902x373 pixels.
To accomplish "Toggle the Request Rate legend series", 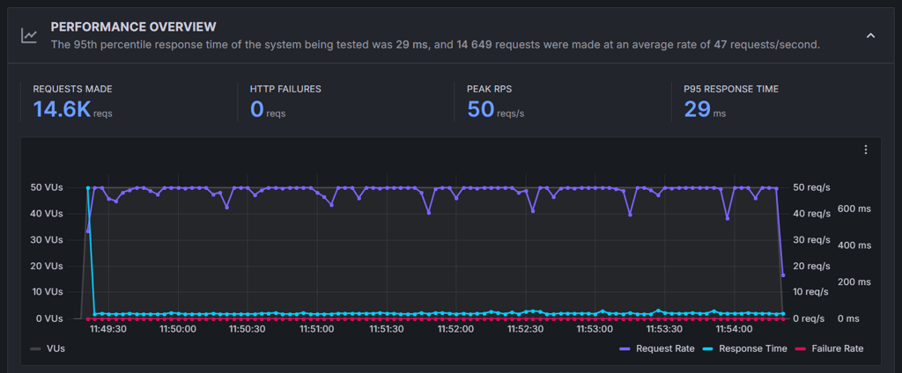I will click(657, 348).
